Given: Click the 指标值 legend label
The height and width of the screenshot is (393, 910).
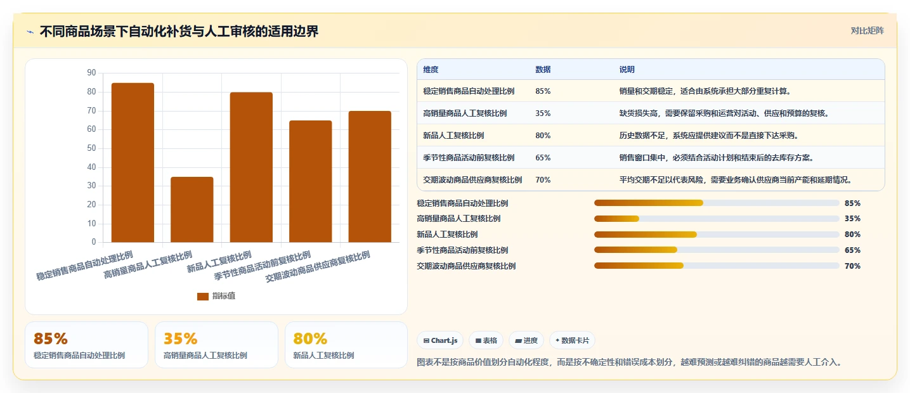Looking at the screenshot, I should coord(223,296).
